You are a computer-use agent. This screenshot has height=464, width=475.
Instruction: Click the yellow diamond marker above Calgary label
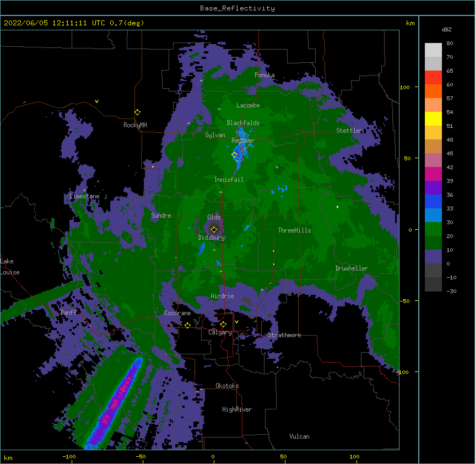pyautogui.click(x=223, y=325)
